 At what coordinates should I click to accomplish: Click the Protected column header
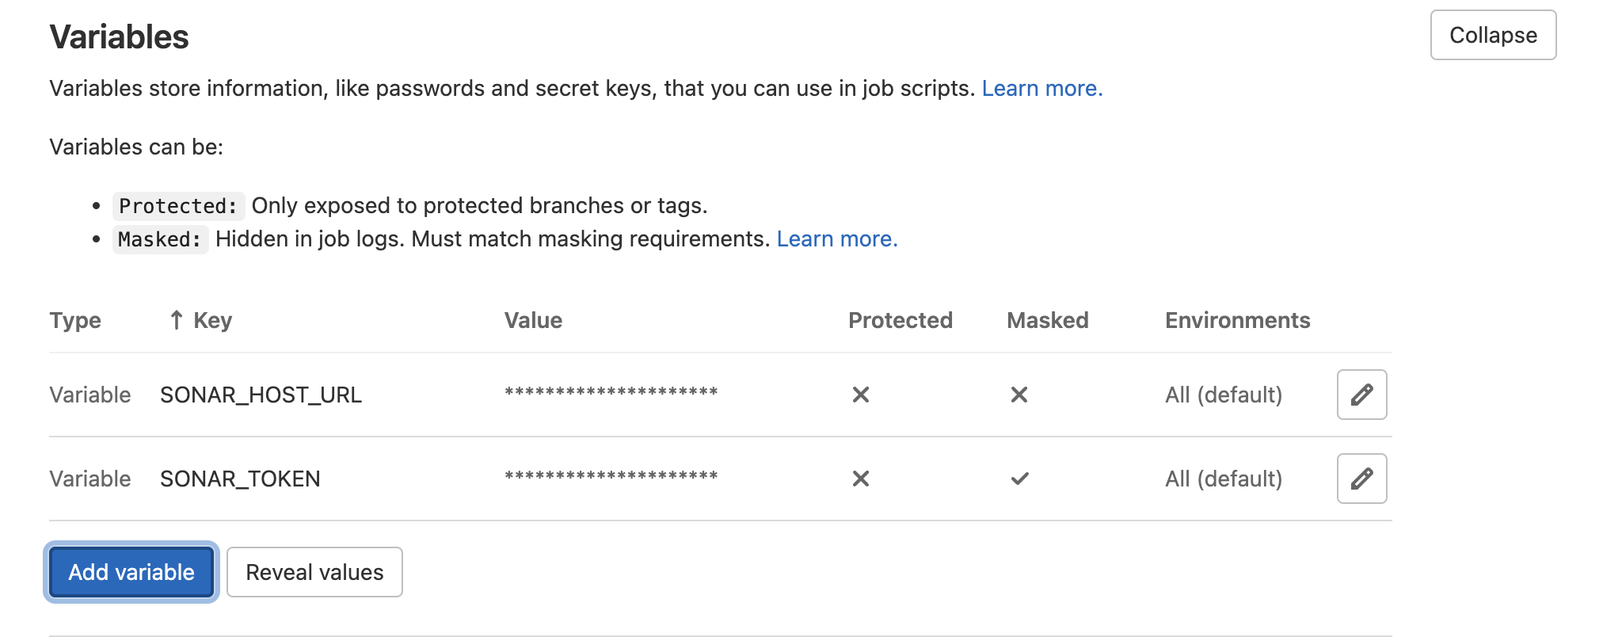point(900,320)
